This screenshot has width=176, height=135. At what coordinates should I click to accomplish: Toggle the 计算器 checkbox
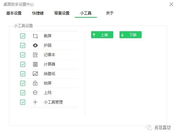(x=23, y=64)
